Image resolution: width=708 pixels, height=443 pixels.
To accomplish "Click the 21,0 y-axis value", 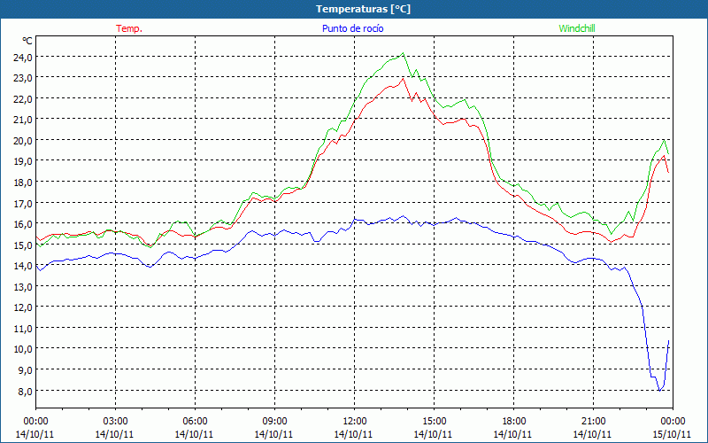I will pyautogui.click(x=23, y=120).
